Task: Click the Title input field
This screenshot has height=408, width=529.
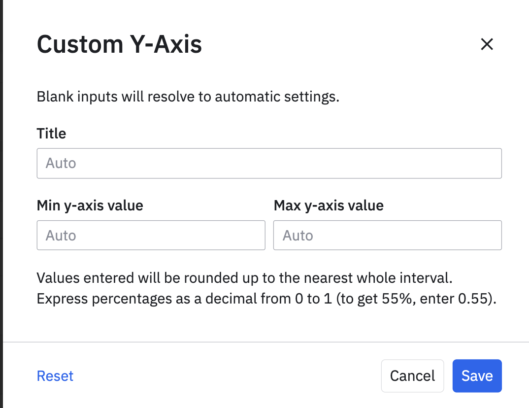Action: coord(269,163)
